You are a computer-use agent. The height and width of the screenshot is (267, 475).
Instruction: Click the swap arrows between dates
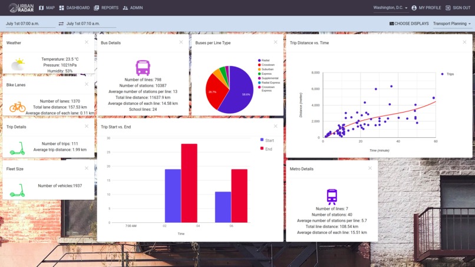pos(61,24)
